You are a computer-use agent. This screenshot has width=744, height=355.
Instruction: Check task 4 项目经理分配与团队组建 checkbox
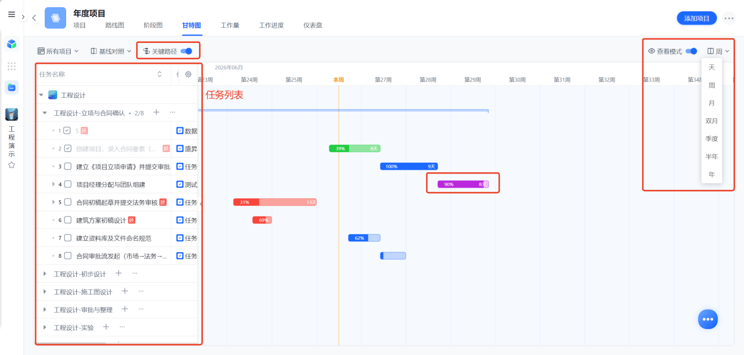[x=68, y=184]
